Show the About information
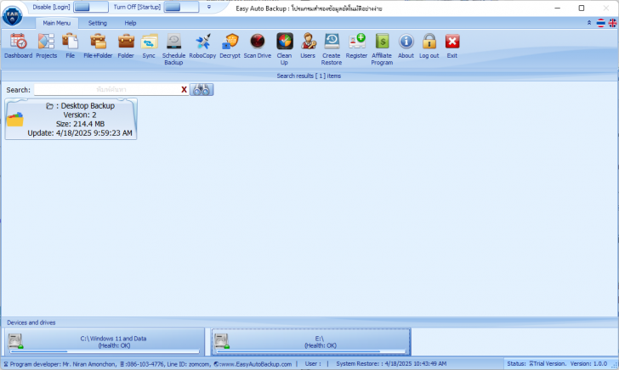 click(x=406, y=46)
